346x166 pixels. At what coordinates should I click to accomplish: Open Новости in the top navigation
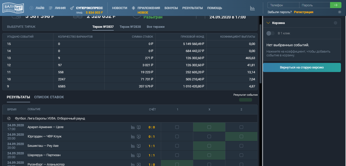click(x=120, y=8)
